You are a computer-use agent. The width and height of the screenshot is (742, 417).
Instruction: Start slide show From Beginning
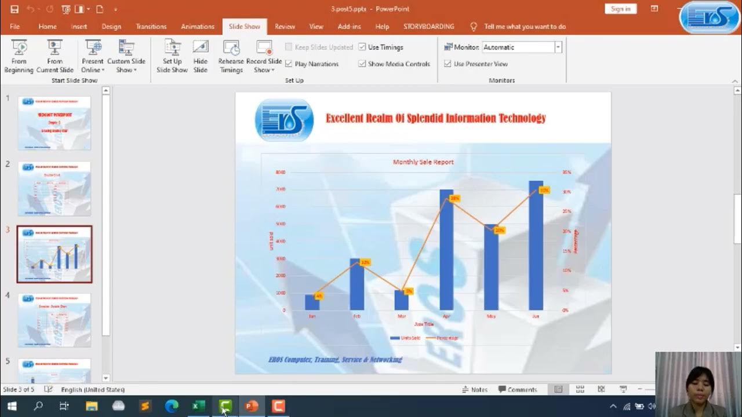19,57
